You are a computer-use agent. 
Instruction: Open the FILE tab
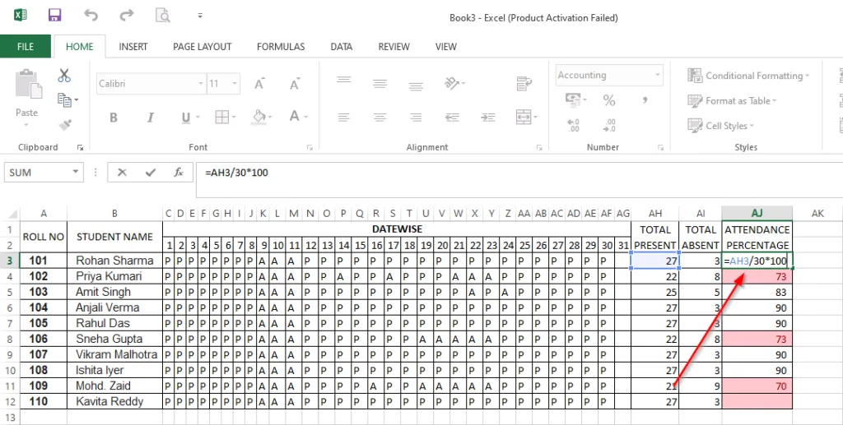26,47
